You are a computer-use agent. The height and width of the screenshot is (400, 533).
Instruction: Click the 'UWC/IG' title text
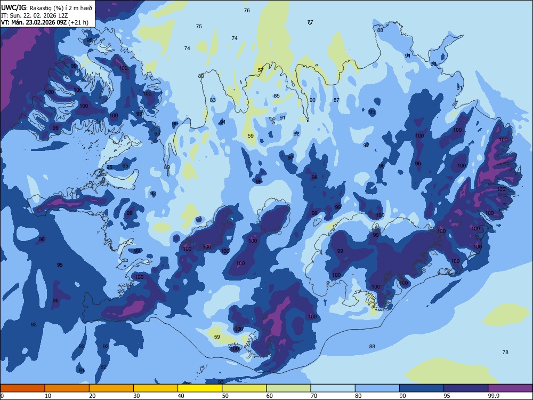[13, 8]
